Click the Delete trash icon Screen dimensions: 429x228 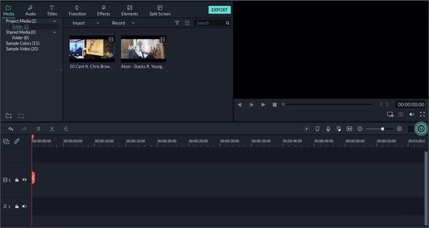click(x=38, y=129)
